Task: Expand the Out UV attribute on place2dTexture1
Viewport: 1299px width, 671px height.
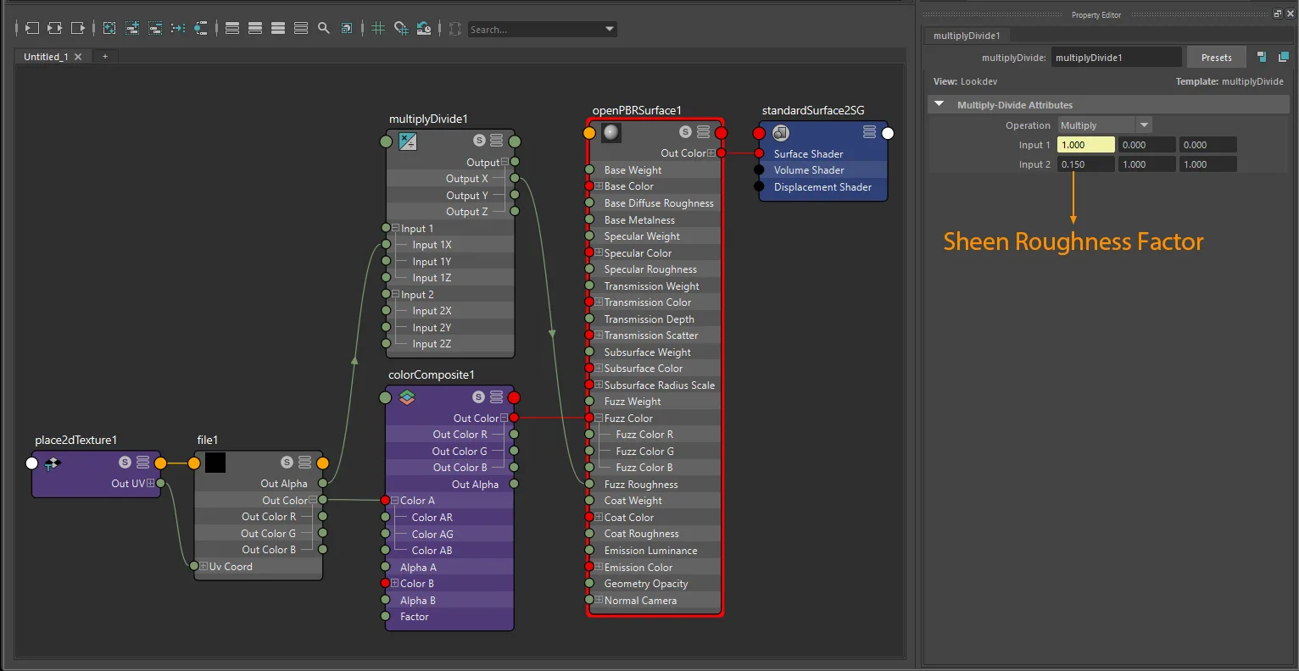Action: coord(151,483)
